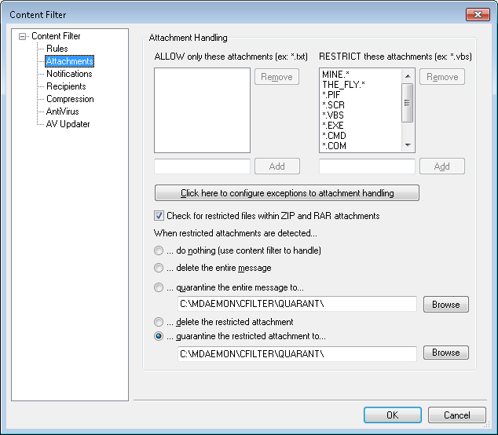This screenshot has width=498, height=435.
Task: Collapse the Content Filter tree node
Action: pos(23,36)
